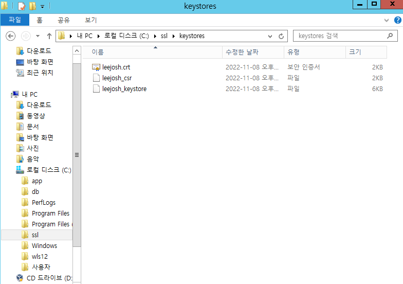
Task: Expand the arrow after ssl in breadcrumb
Action: click(174, 36)
